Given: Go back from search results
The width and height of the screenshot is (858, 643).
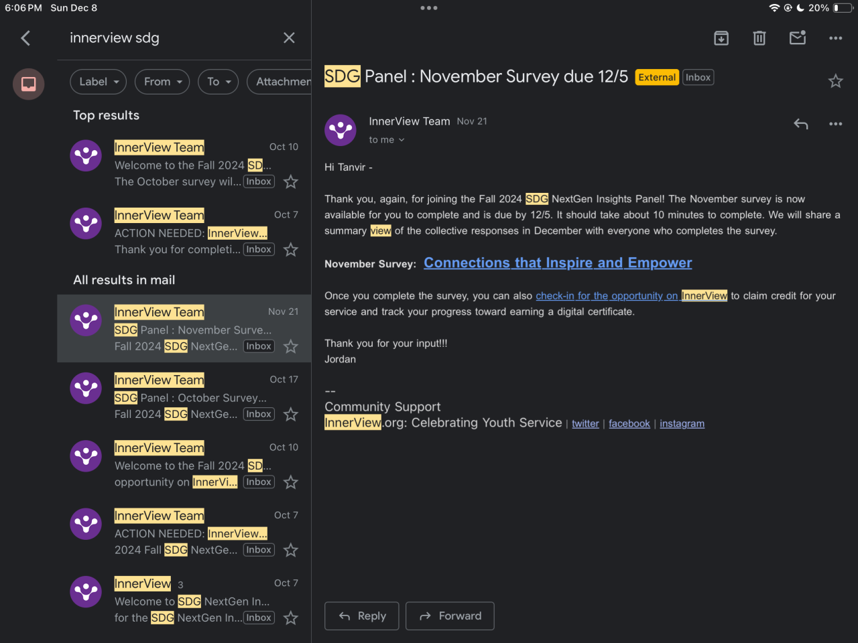Looking at the screenshot, I should click(x=25, y=38).
